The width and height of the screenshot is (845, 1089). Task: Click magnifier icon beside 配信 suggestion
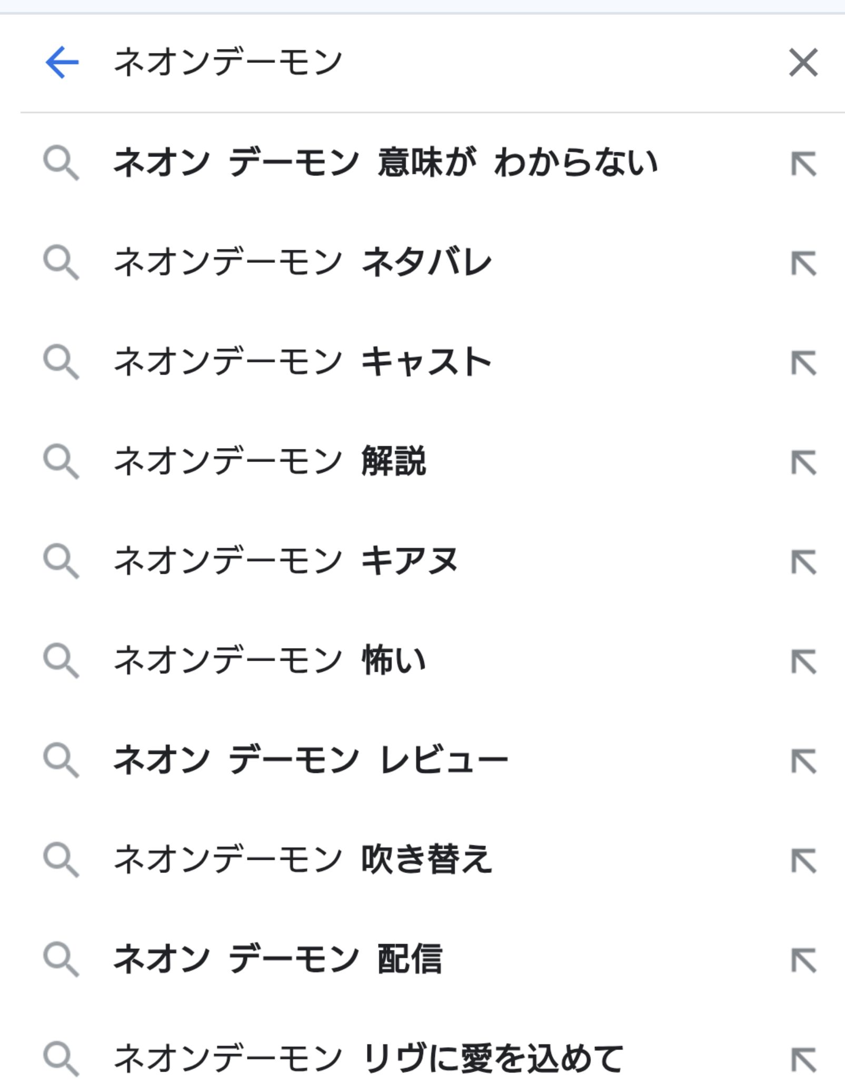(x=61, y=960)
